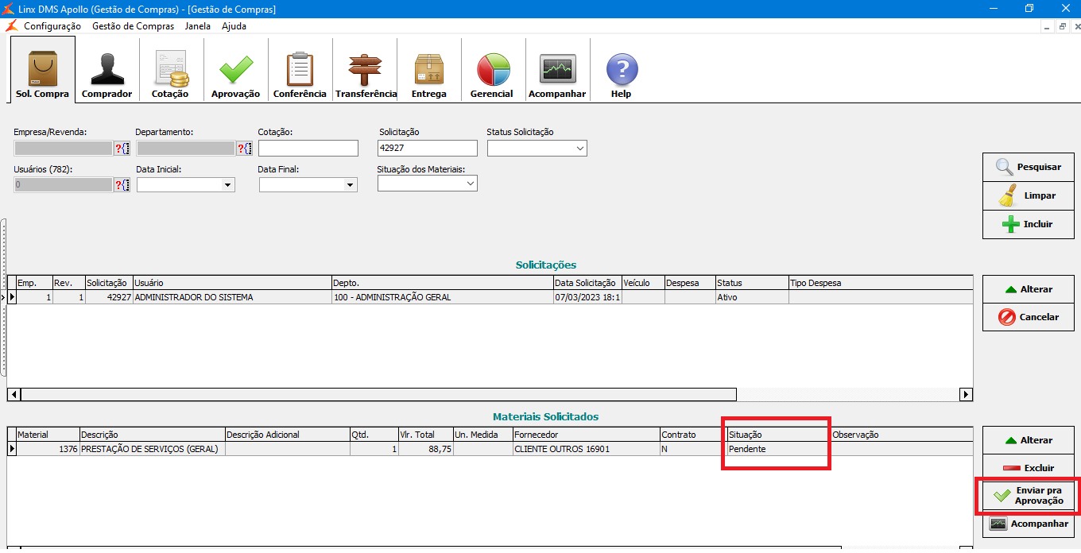The height and width of the screenshot is (553, 1081).
Task: Expand the Situação dos Materiais dropdown
Action: tap(470, 184)
